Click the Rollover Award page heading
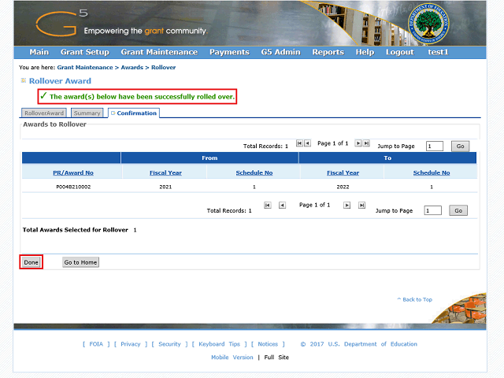Screen dimensions: 504x378 click(60, 81)
